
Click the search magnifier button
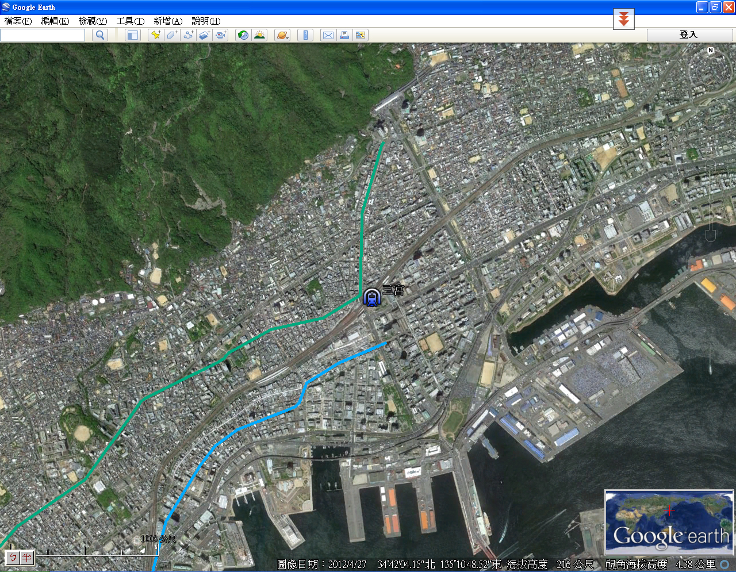(100, 35)
